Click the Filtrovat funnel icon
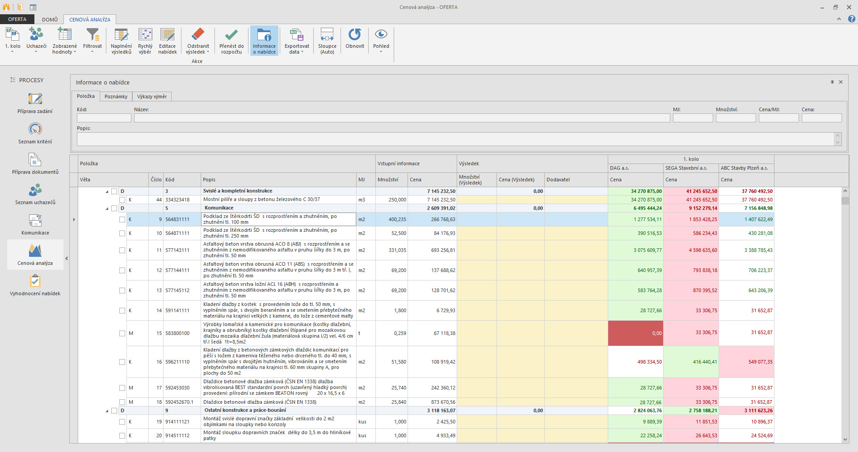This screenshot has height=452, width=858. [93, 35]
